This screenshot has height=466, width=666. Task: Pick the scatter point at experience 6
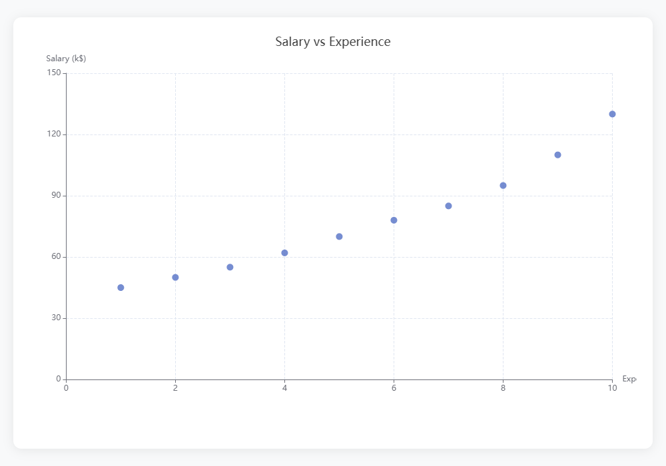tap(394, 220)
